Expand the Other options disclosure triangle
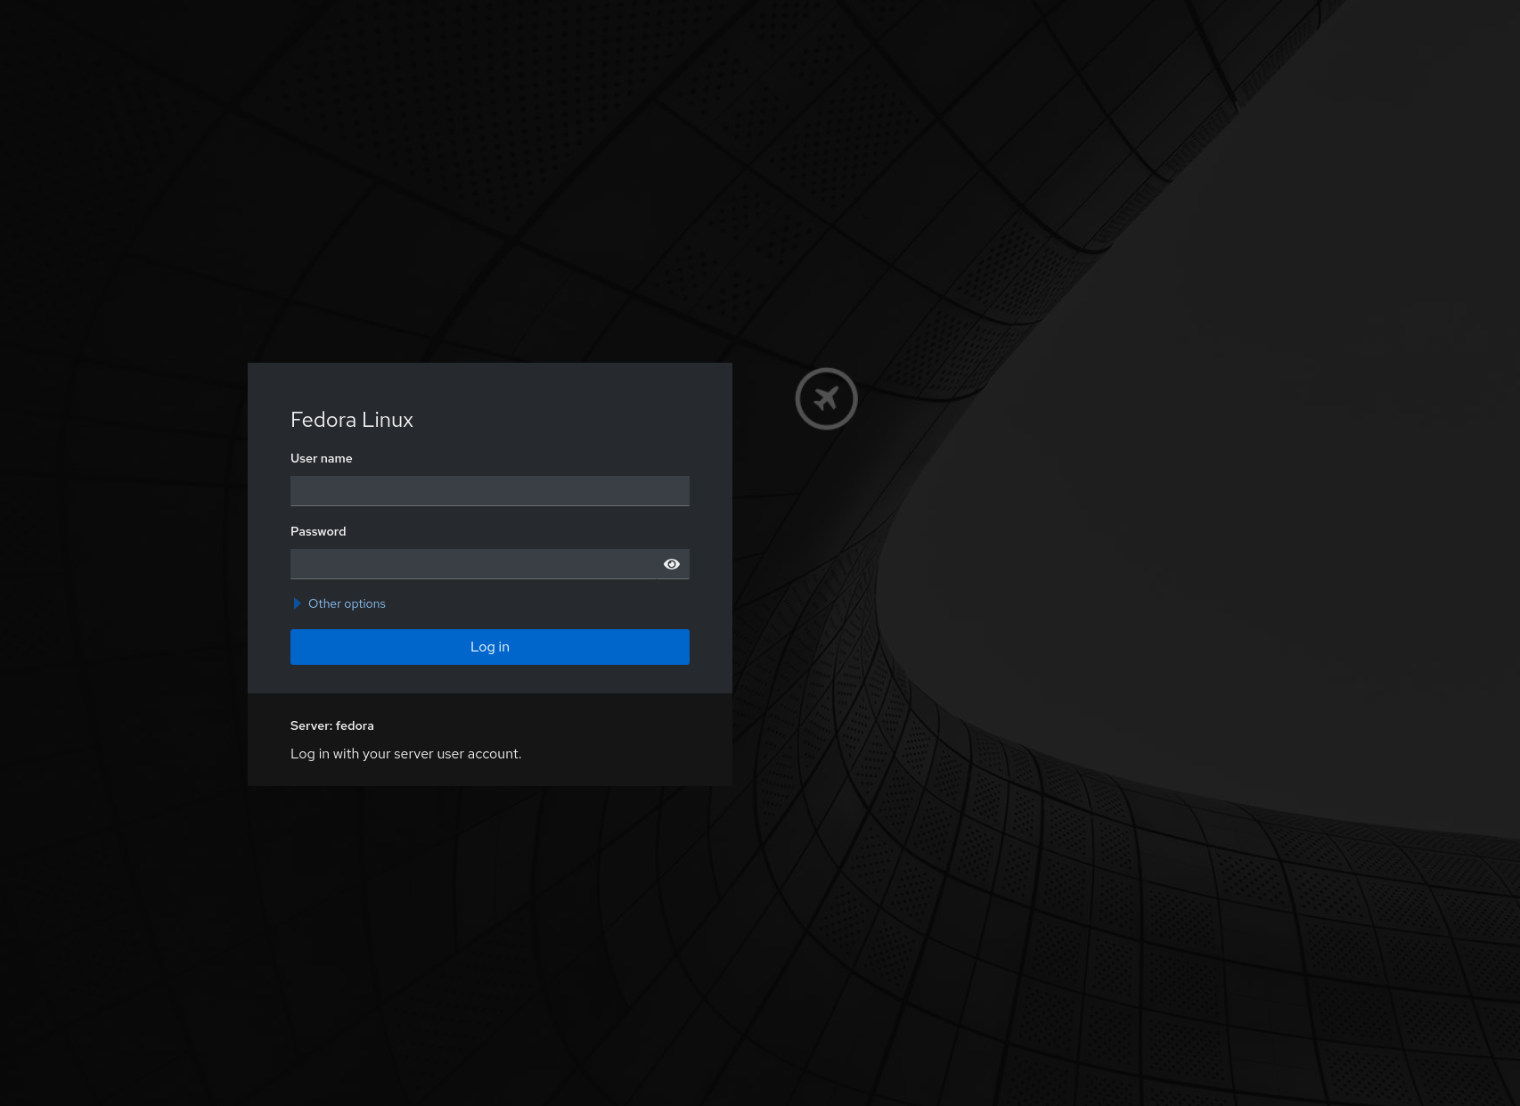Image resolution: width=1520 pixels, height=1106 pixels. point(298,603)
